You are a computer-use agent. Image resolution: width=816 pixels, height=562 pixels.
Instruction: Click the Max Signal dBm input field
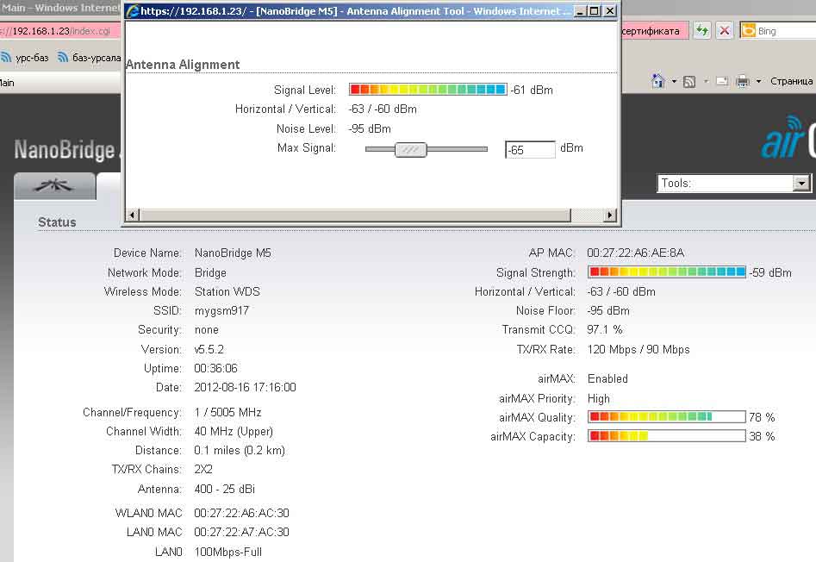530,150
